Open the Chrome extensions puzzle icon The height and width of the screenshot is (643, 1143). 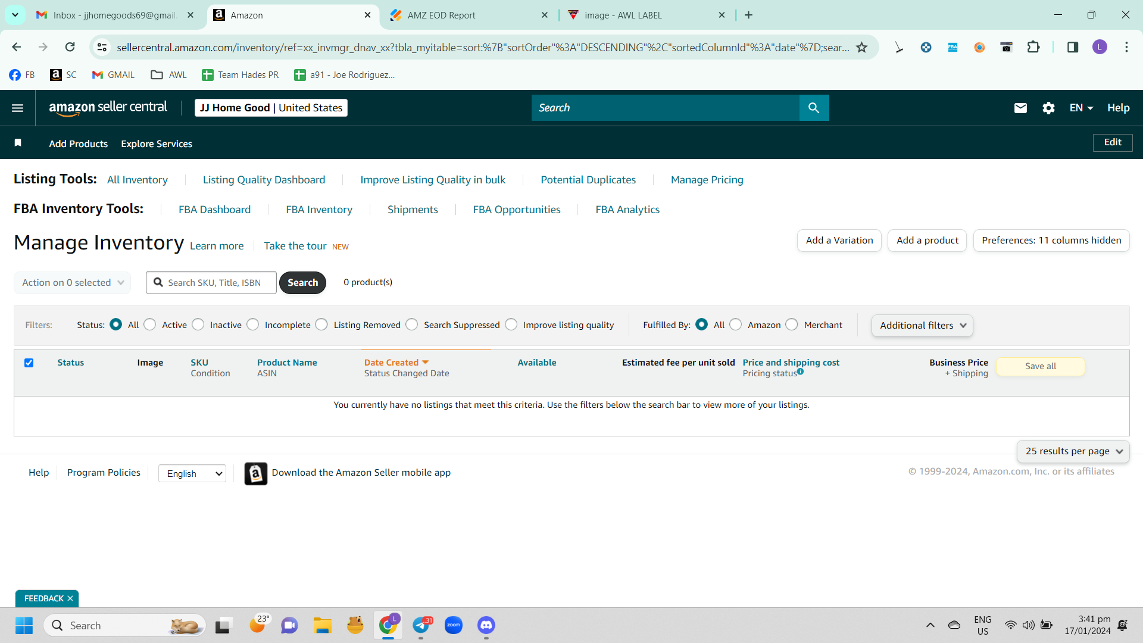pyautogui.click(x=1033, y=47)
